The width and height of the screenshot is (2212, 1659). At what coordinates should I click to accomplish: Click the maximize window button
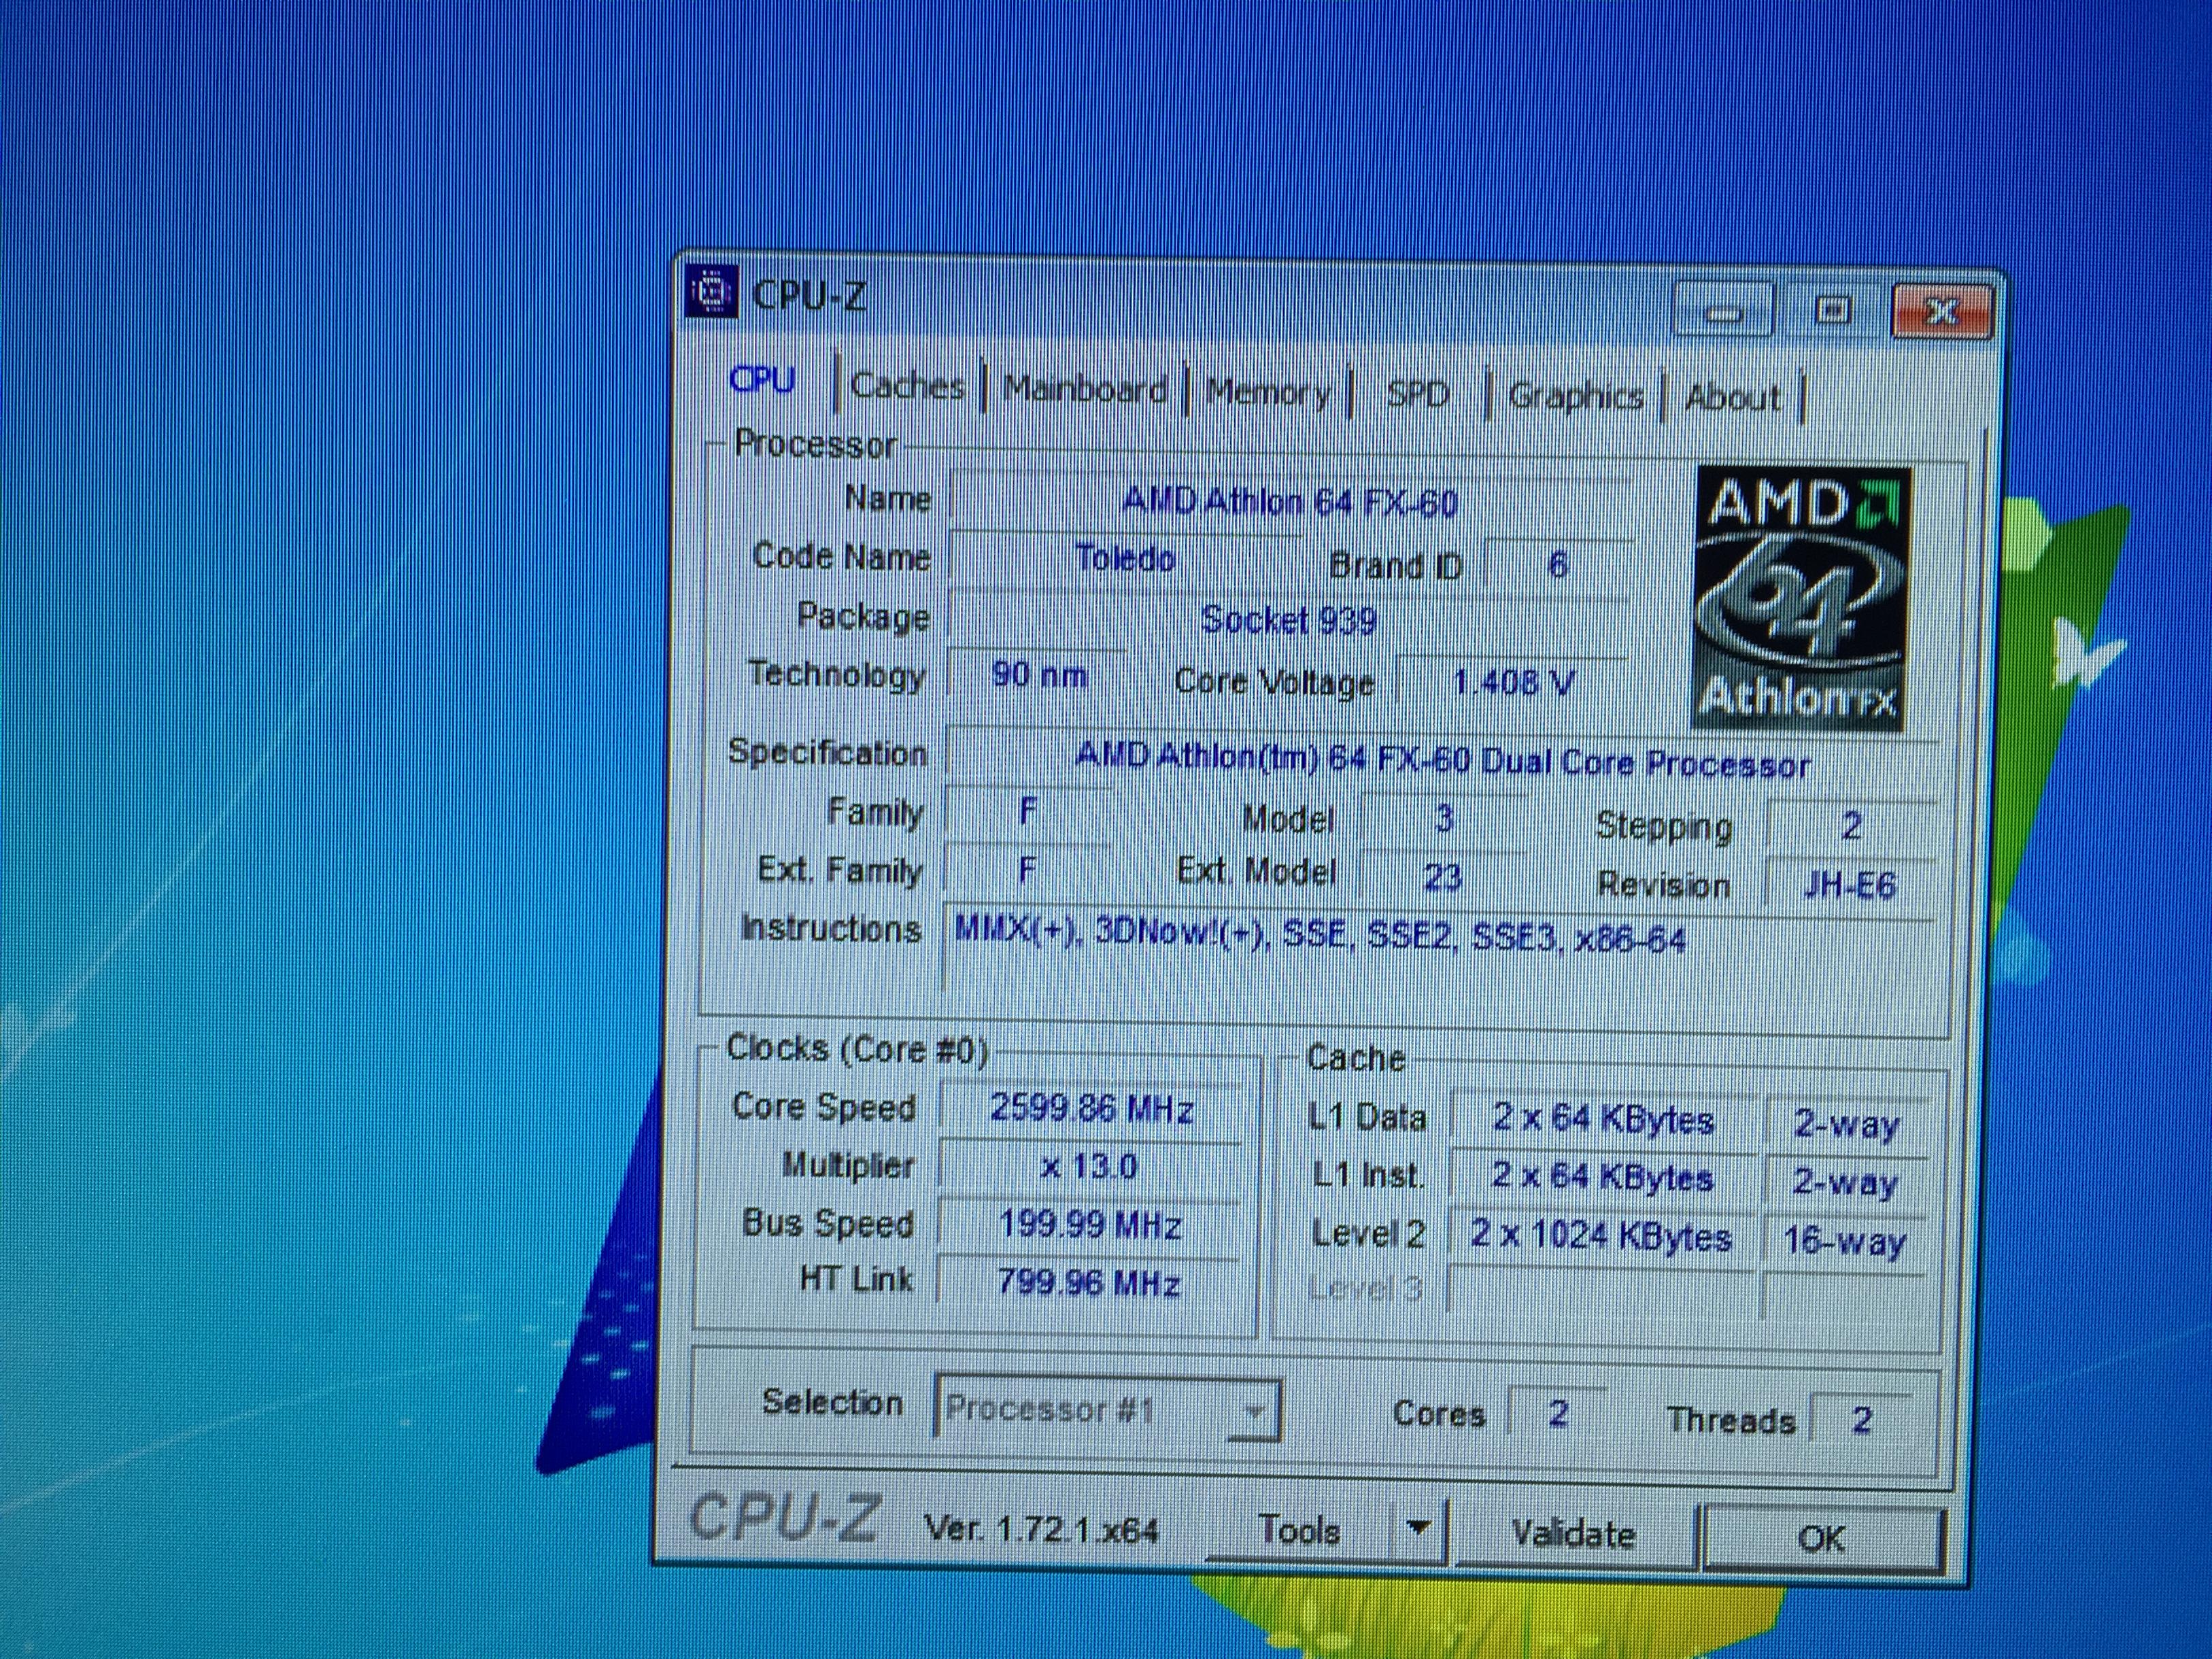(x=1832, y=310)
